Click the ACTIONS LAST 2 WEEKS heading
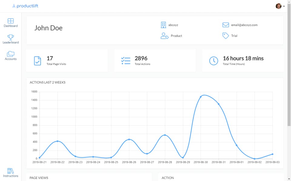This screenshot has height=181, width=291. tap(48, 82)
